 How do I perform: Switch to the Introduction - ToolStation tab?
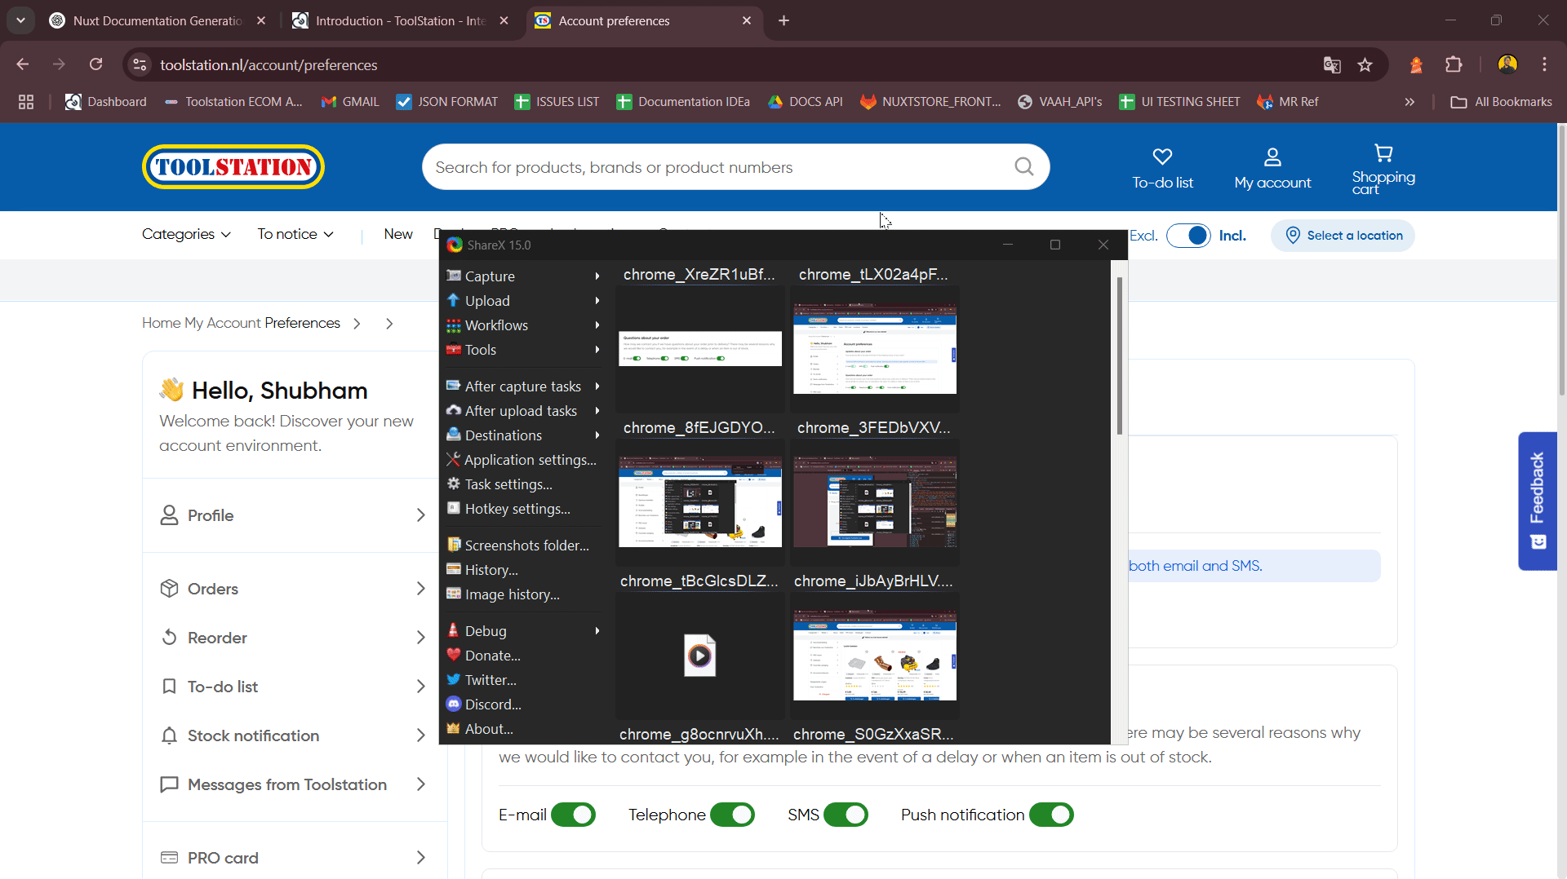(400, 20)
